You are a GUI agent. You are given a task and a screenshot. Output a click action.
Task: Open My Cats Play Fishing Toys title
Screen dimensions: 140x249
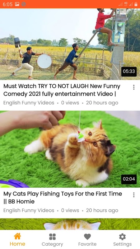click(x=63, y=198)
